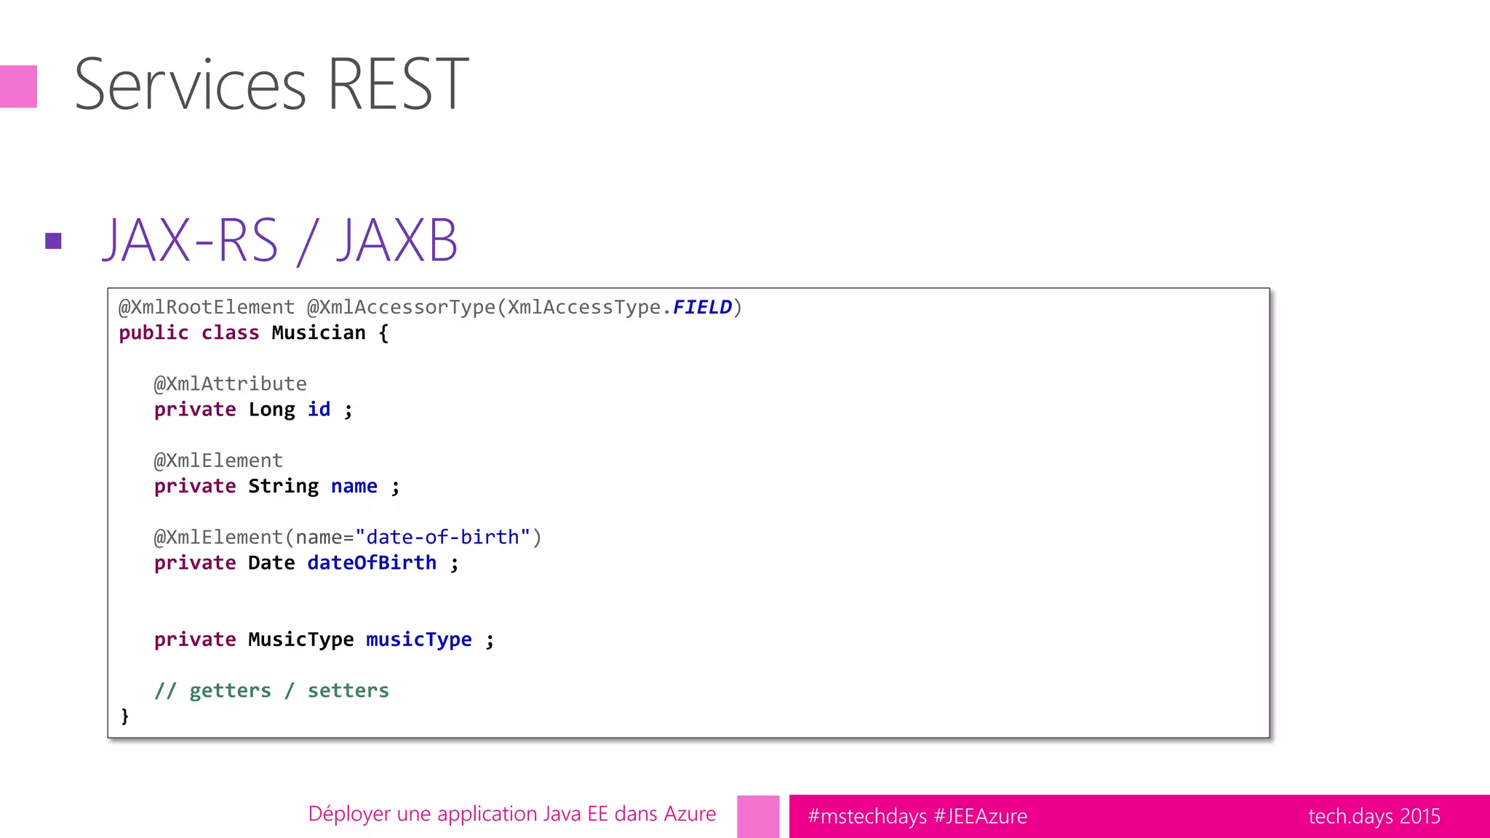Click the 'private String name ;' line
The width and height of the screenshot is (1490, 838).
click(276, 486)
